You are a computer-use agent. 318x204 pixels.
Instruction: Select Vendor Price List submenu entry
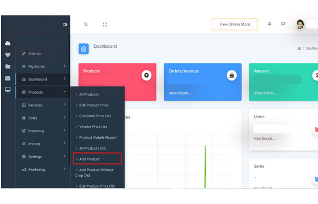pos(93,127)
